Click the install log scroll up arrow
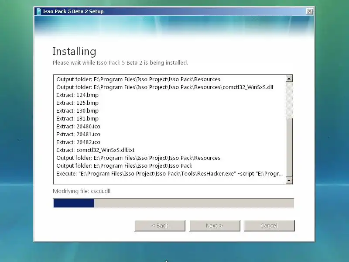Viewport: 349px width, 262px height. (289, 79)
